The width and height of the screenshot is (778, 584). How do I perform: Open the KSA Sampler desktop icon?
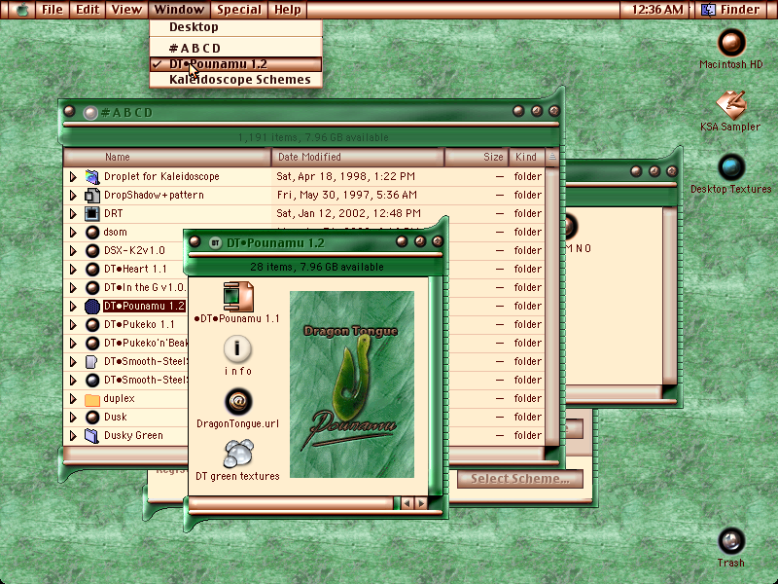(x=731, y=105)
